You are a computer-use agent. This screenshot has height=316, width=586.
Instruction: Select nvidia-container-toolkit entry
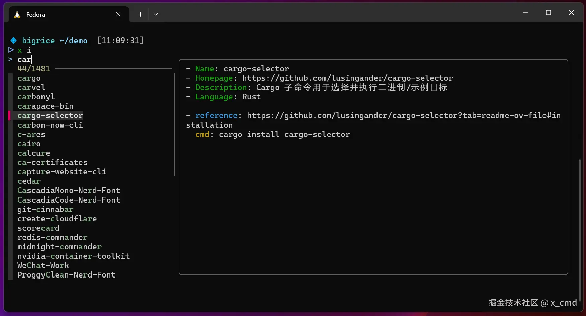[74, 256]
